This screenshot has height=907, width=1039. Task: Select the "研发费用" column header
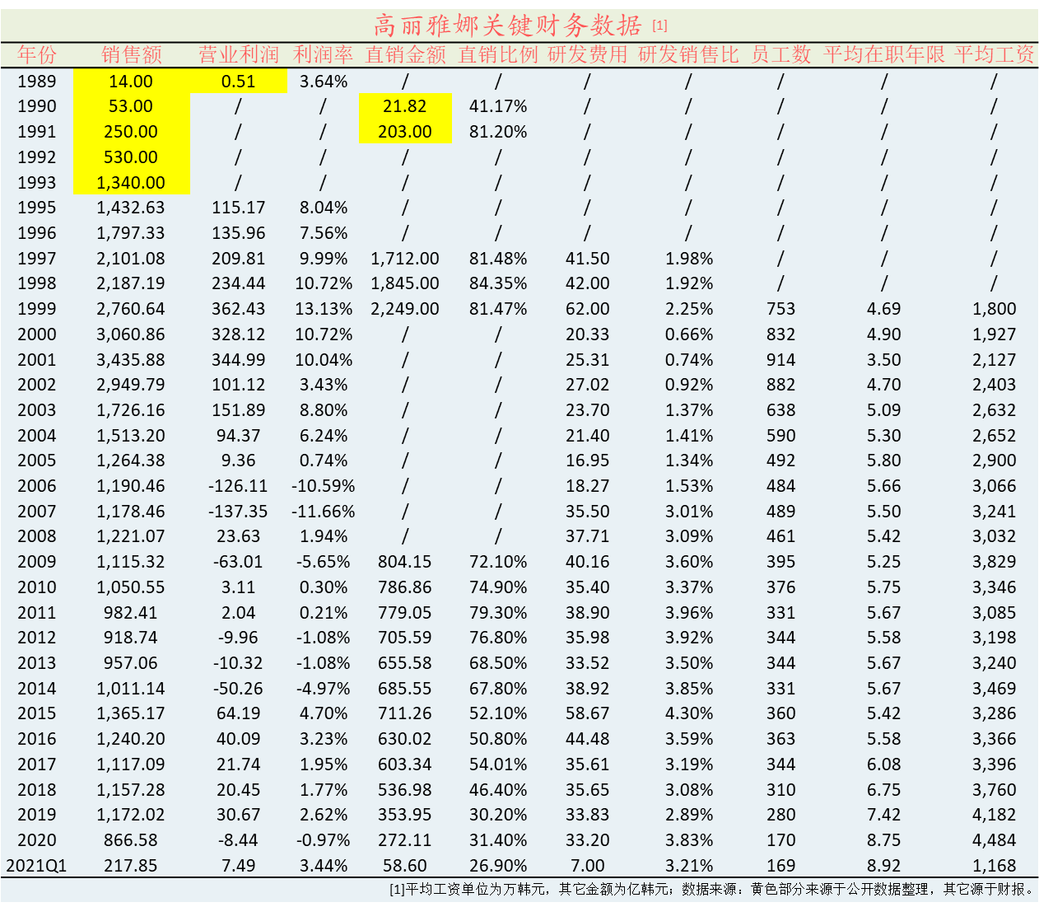click(588, 55)
